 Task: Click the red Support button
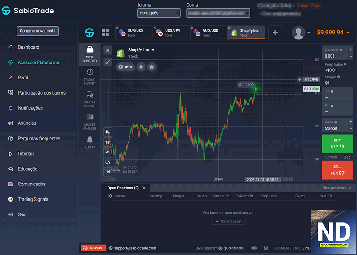(93, 248)
